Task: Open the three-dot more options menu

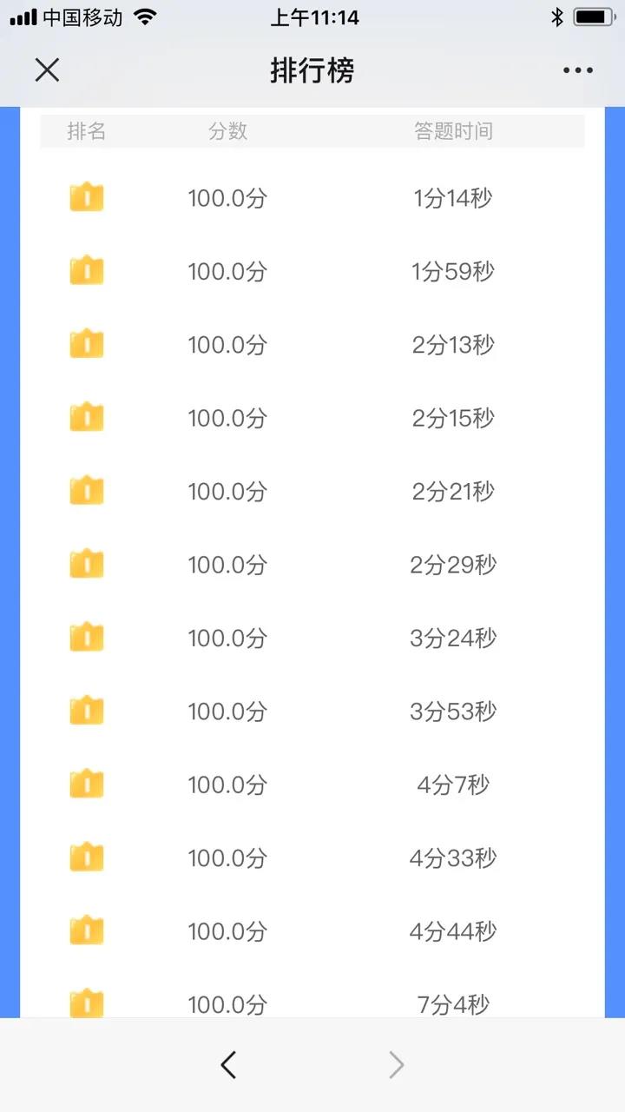Action: click(577, 70)
